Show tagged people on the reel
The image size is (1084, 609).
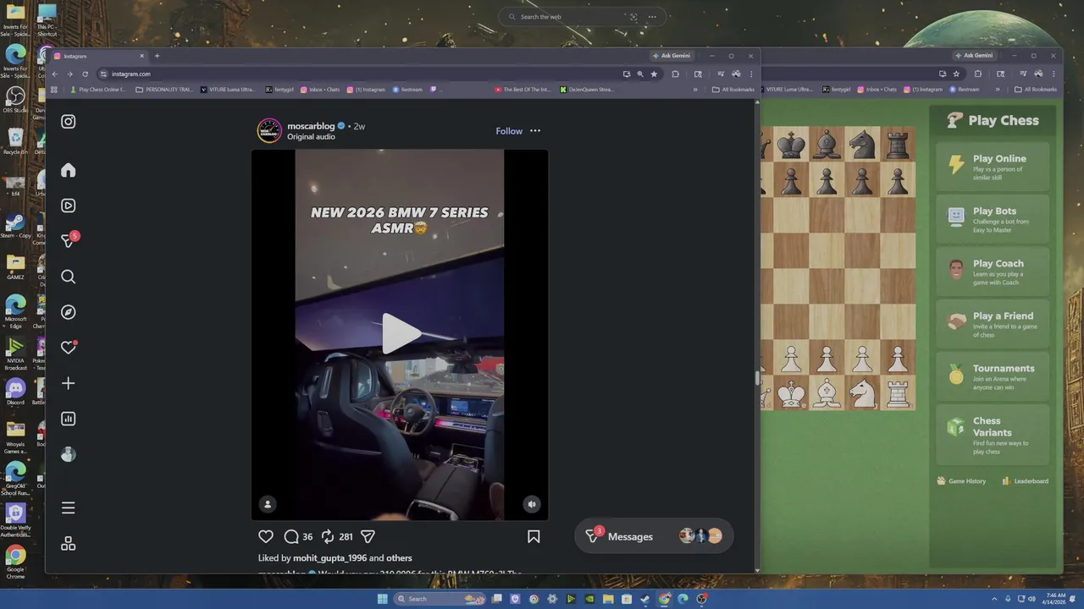click(268, 504)
